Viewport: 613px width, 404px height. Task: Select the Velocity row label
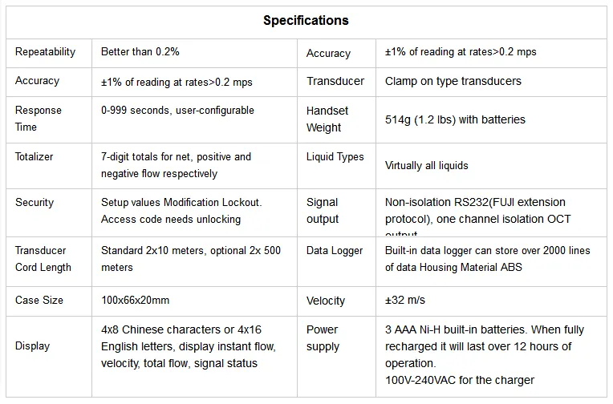pyautogui.click(x=326, y=301)
